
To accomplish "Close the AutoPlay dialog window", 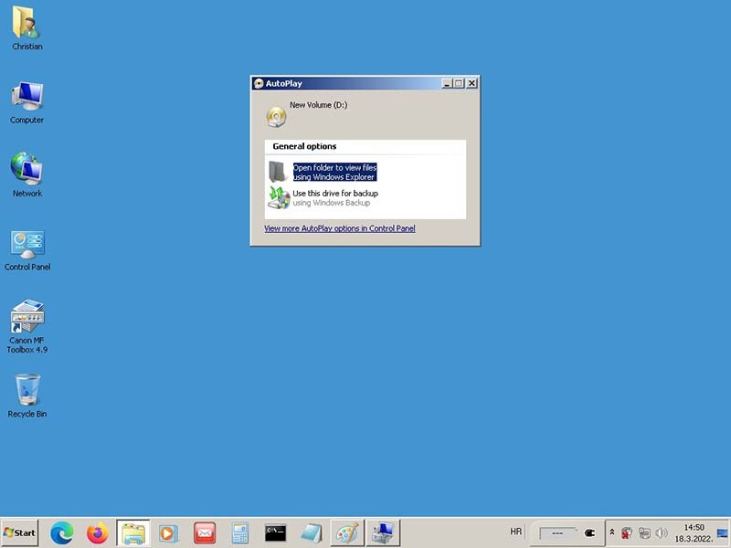I will click(x=471, y=83).
